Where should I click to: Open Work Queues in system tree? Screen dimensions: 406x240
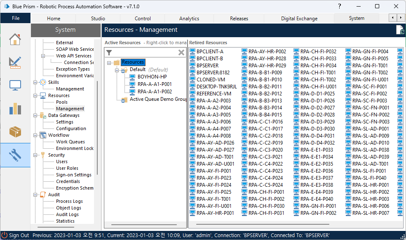pos(70,142)
